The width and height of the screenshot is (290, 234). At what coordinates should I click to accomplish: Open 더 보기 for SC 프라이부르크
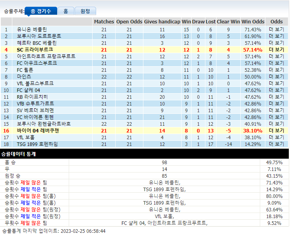[276, 50]
